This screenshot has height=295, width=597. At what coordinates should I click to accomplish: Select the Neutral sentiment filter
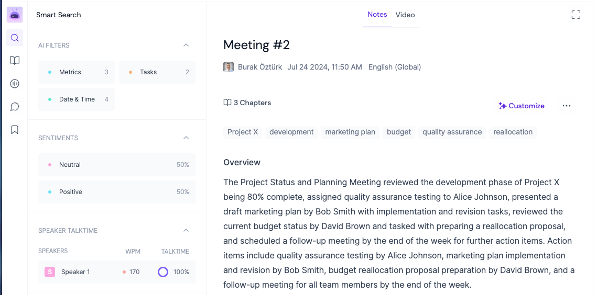(117, 165)
